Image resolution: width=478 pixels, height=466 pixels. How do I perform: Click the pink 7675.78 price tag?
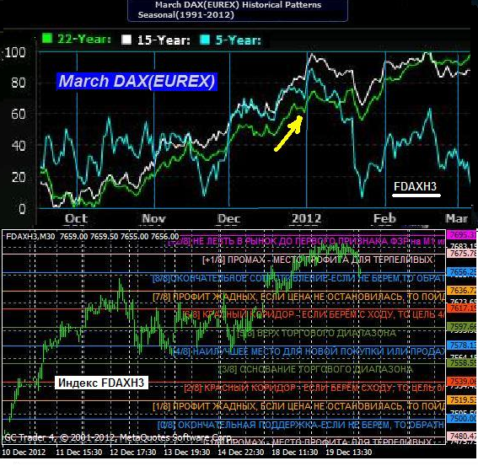(462, 254)
